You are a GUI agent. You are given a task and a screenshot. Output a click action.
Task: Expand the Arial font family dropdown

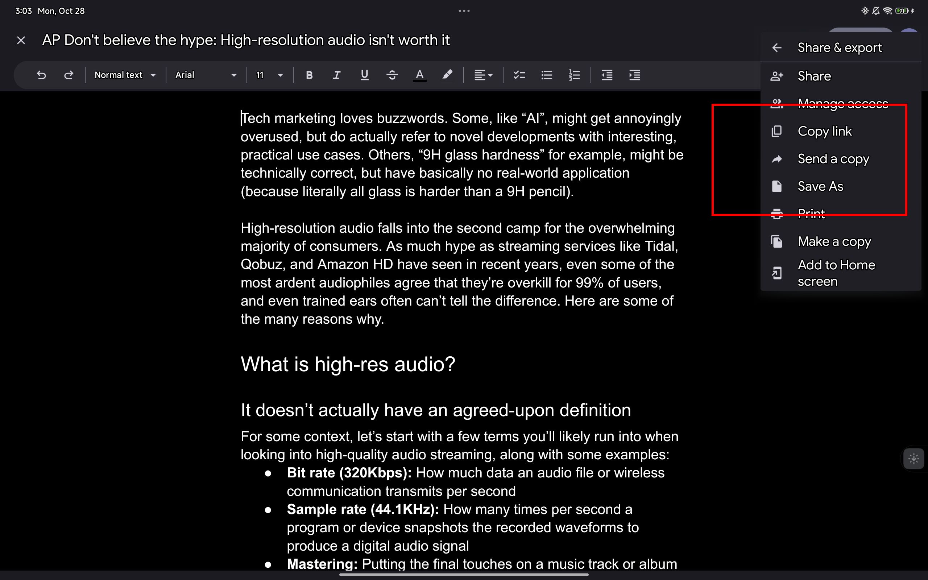click(x=235, y=75)
